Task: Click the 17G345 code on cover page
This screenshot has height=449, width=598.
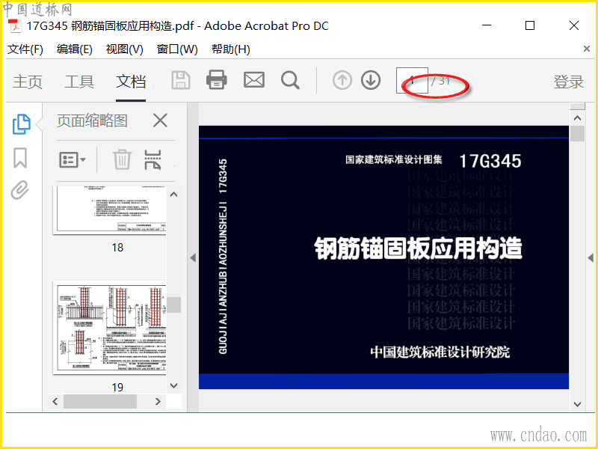Action: [x=490, y=161]
